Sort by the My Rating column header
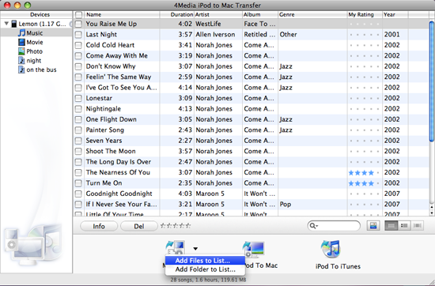Screen dimensions: 435x286 pyautogui.click(x=365, y=14)
